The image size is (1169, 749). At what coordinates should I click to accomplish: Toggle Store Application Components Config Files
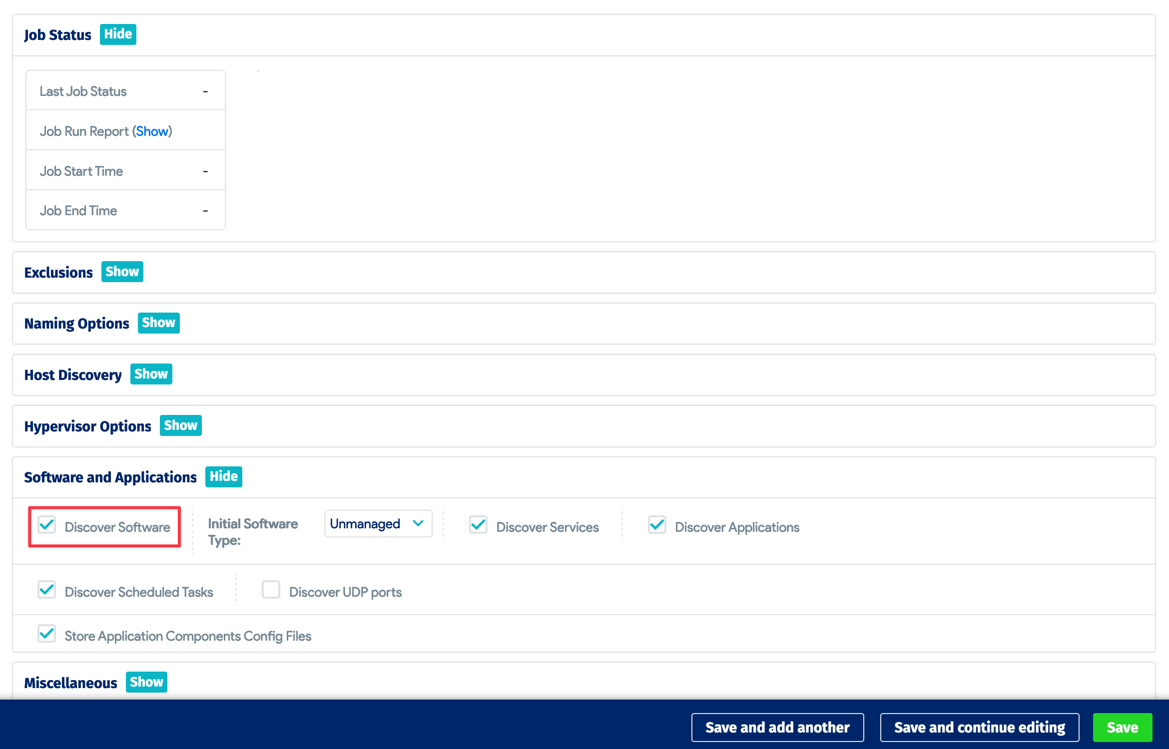(47, 634)
